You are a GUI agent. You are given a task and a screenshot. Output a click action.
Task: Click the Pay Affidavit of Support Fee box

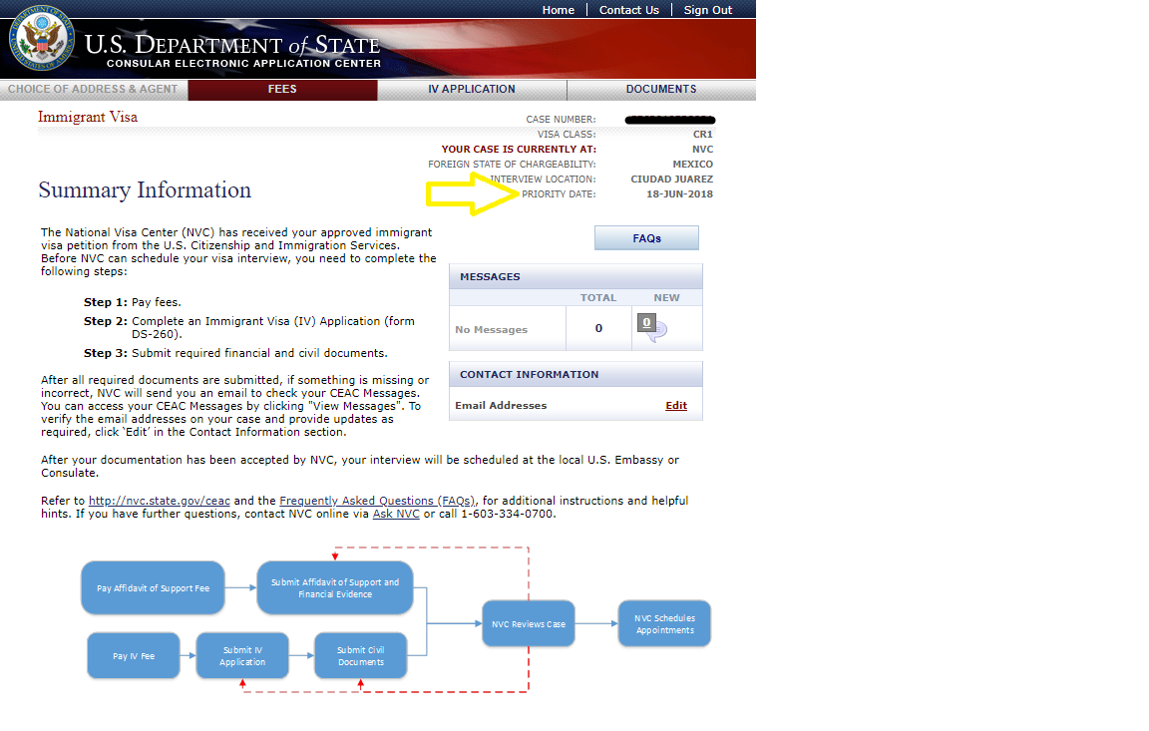click(153, 588)
